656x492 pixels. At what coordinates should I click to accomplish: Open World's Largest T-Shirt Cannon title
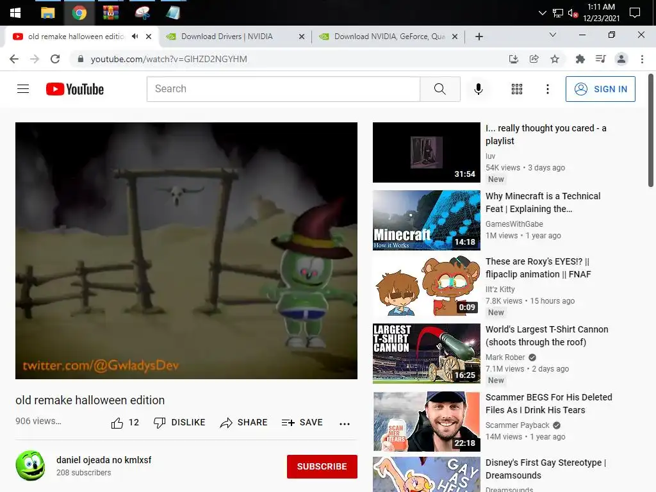coord(547,336)
